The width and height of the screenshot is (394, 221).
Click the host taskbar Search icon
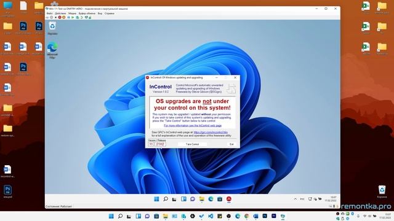(x=120, y=216)
